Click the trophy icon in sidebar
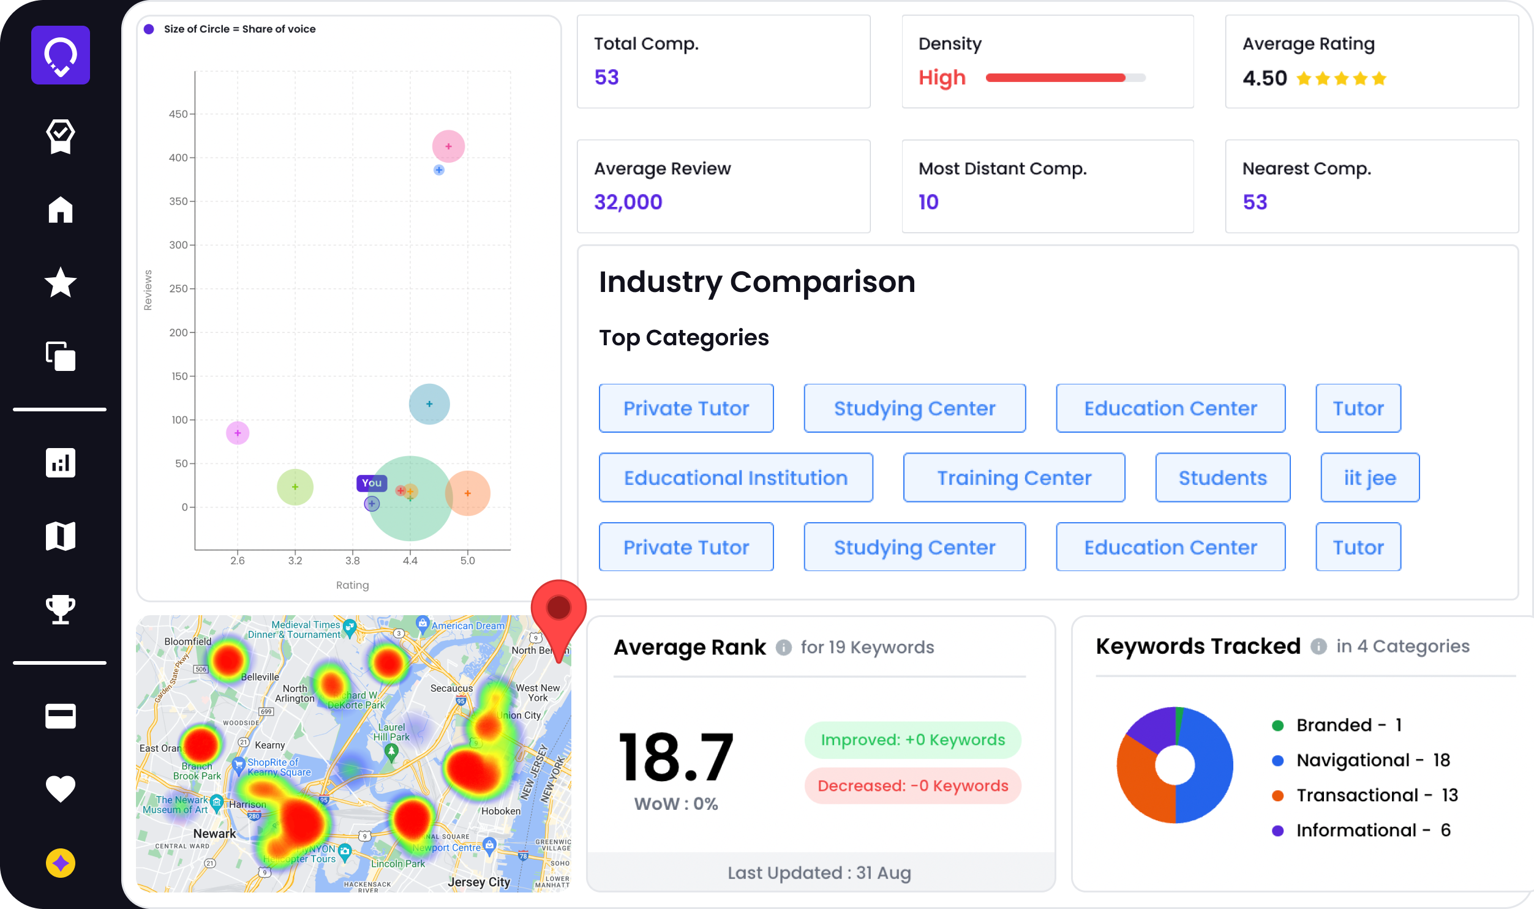 click(x=60, y=609)
